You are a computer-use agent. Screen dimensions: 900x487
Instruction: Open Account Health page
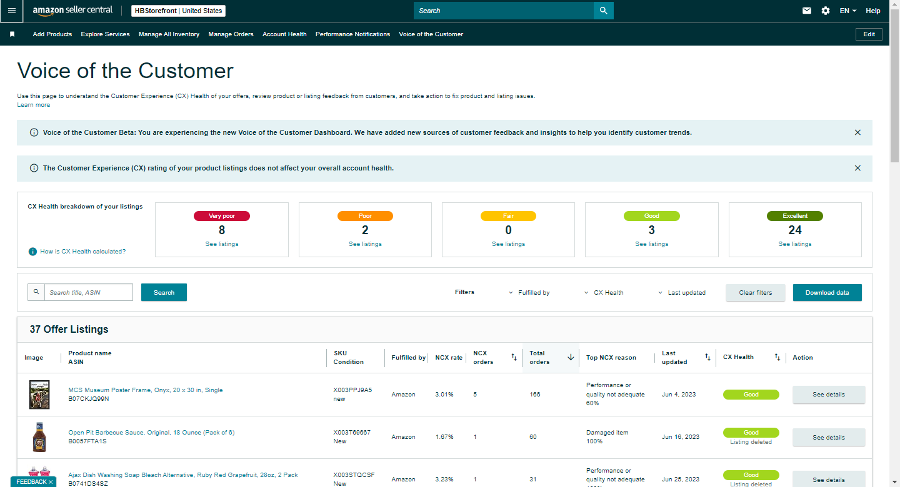tap(284, 34)
